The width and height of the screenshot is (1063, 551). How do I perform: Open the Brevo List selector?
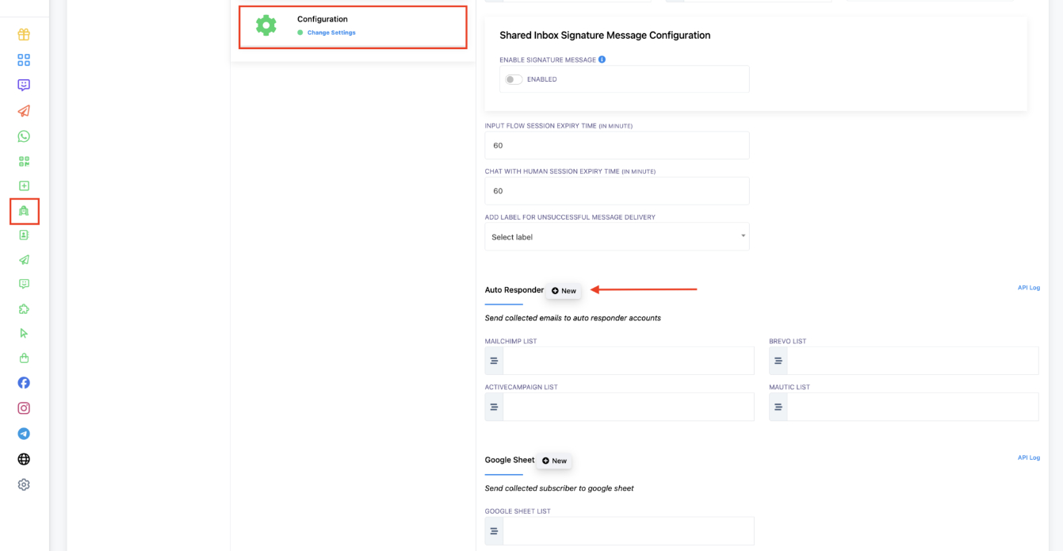[912, 361]
